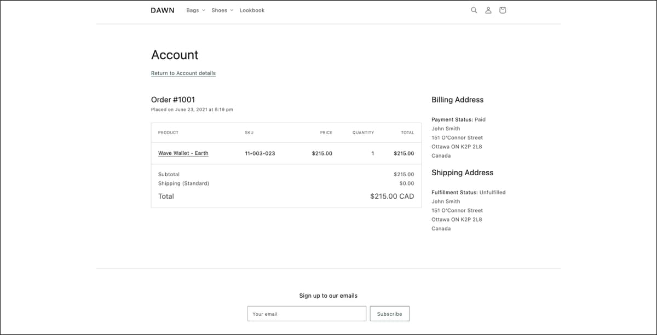Click the PRODUCT column header

[168, 132]
